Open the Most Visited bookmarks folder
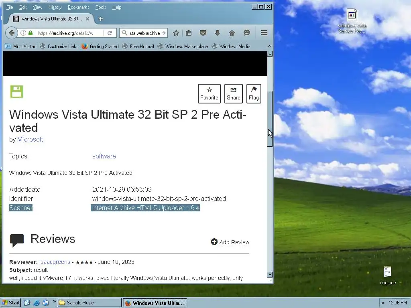Image resolution: width=411 pixels, height=308 pixels. (21, 47)
